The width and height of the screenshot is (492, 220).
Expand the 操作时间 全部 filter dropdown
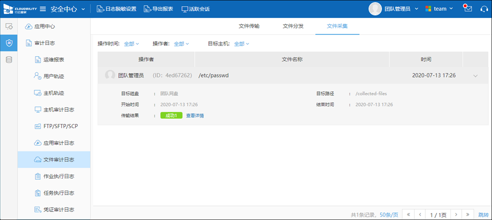[x=131, y=44]
